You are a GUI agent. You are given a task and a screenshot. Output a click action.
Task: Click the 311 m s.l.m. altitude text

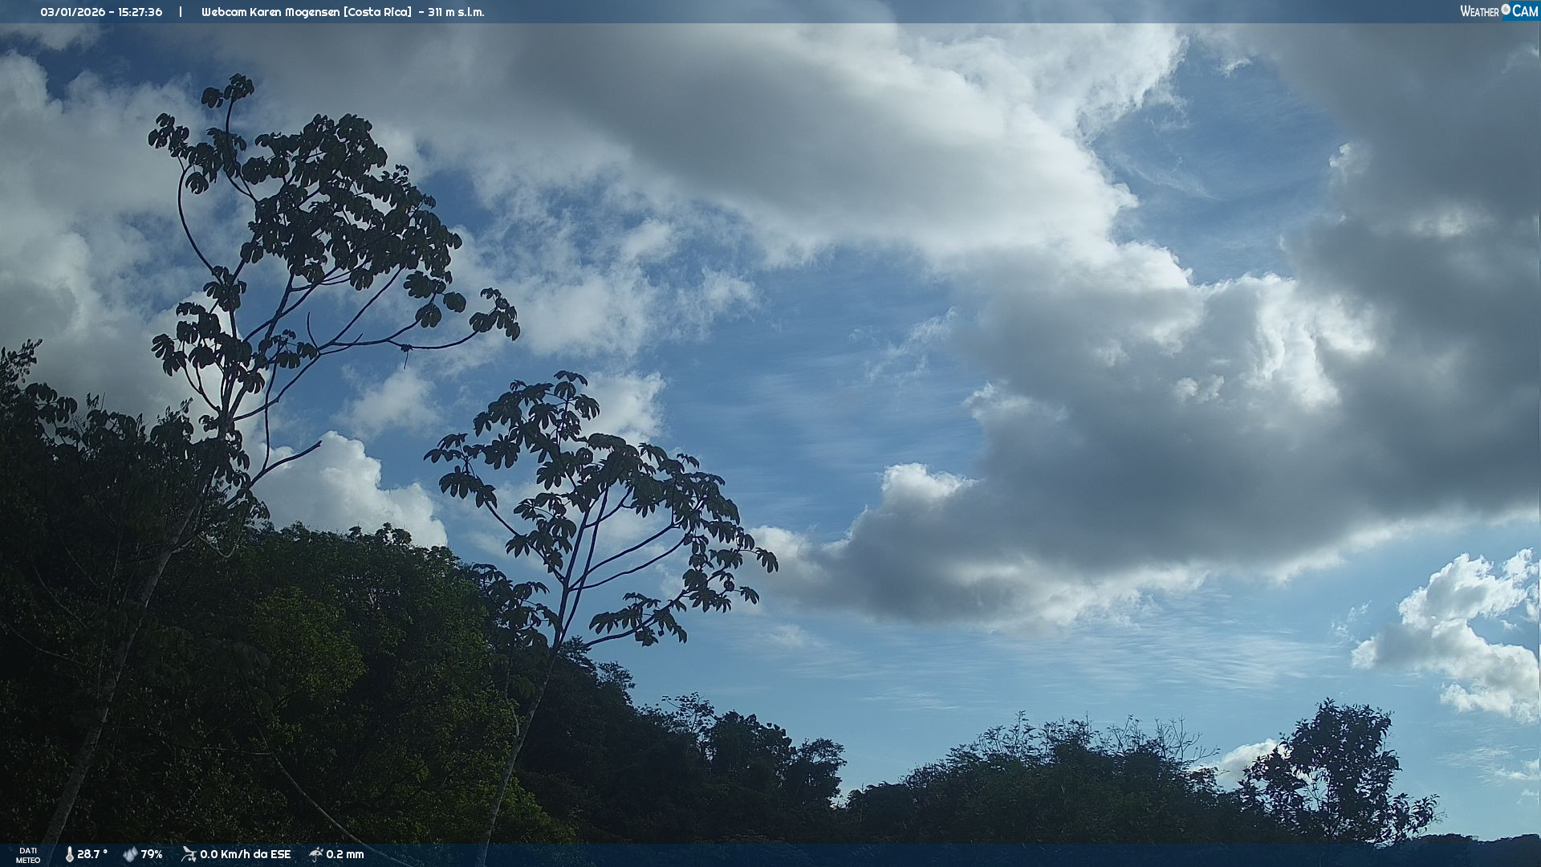pos(456,12)
